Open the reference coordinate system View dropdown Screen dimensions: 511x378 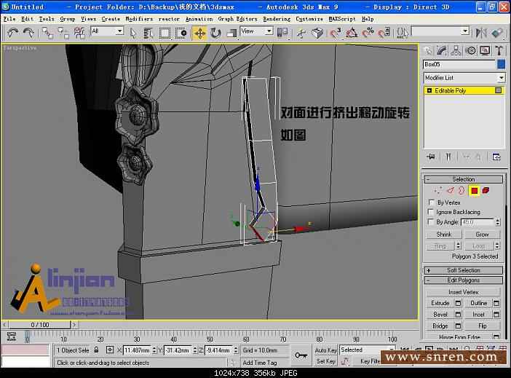click(x=257, y=31)
